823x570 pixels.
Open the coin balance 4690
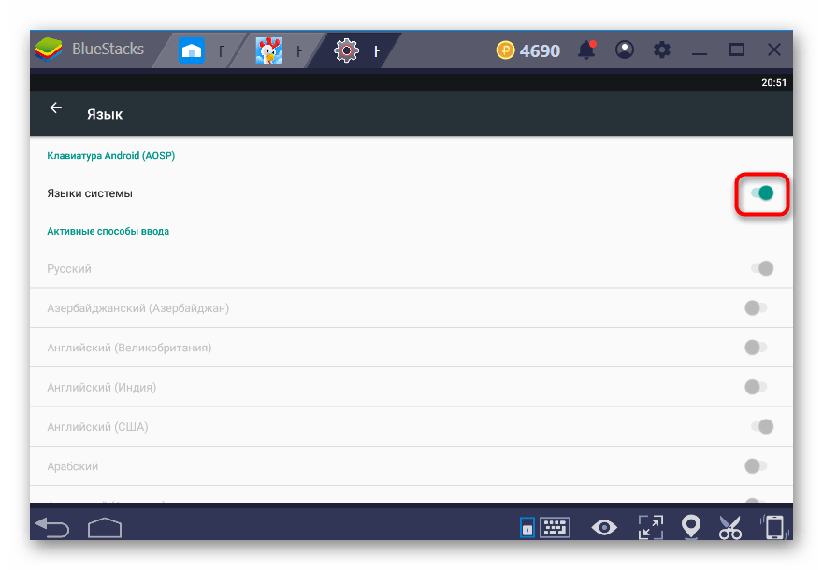point(528,50)
